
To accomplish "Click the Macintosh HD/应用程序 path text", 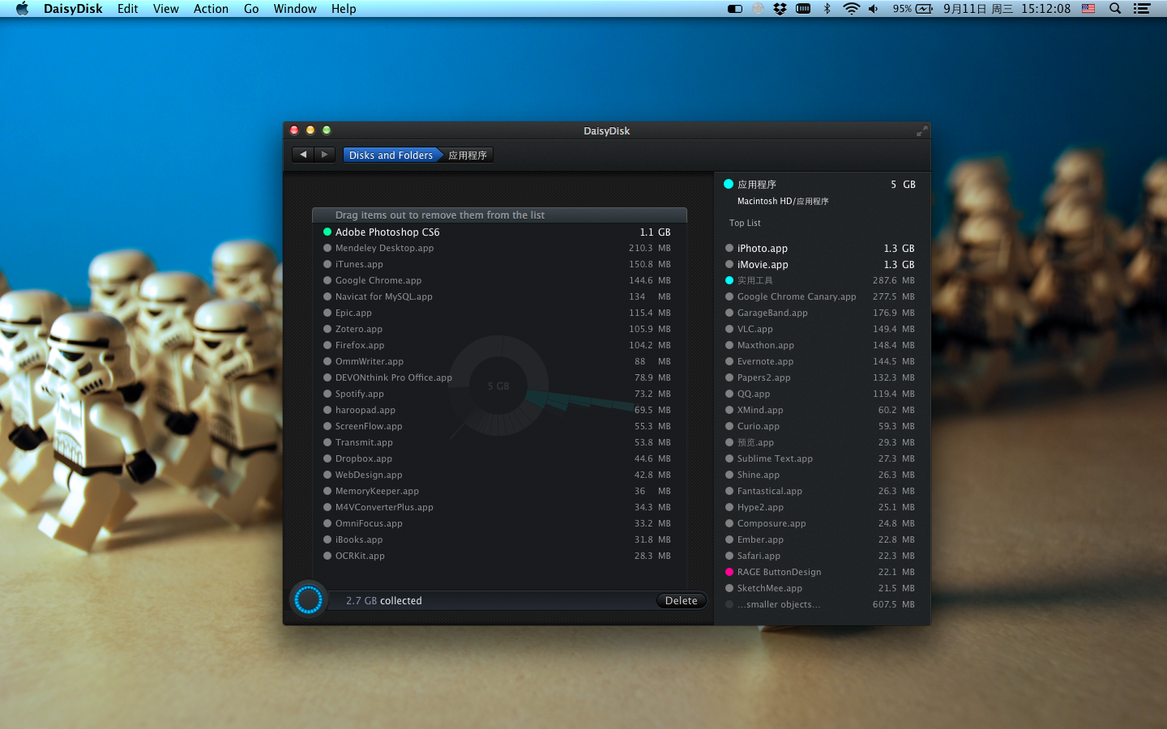I will [783, 201].
